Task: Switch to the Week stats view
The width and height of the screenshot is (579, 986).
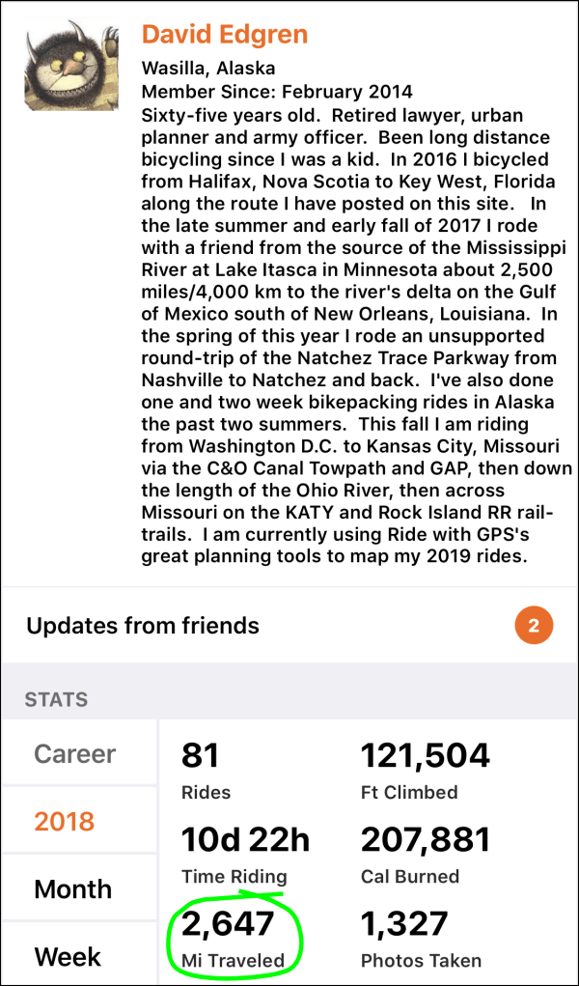Action: (x=68, y=956)
